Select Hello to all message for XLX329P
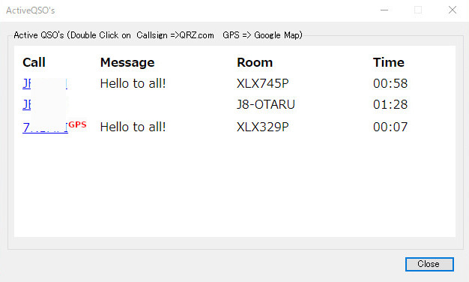This screenshot has height=282, width=469. [133, 127]
